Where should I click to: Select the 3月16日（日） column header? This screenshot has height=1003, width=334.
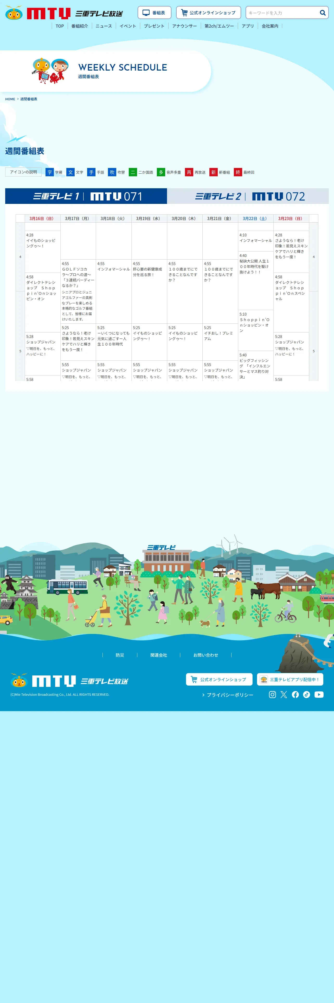pyautogui.click(x=42, y=218)
